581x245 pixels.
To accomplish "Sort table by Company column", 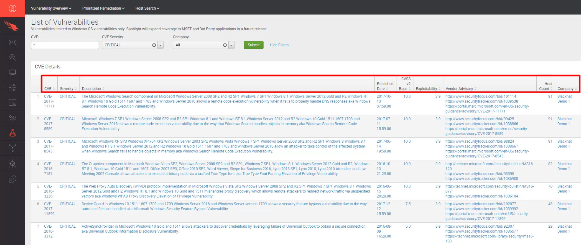I will pos(567,89).
